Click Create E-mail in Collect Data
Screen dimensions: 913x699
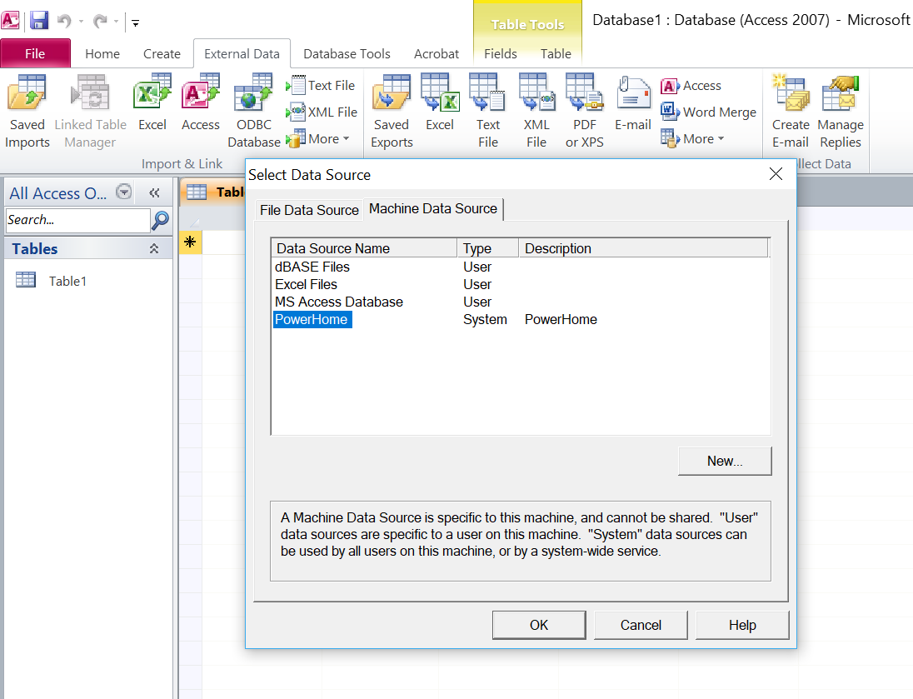click(791, 111)
